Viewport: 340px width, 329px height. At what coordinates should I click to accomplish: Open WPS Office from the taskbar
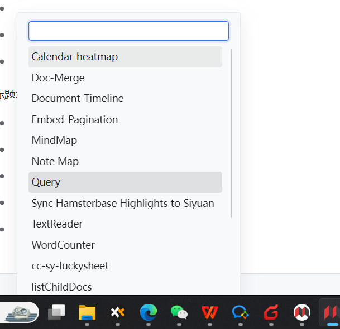[210, 312]
